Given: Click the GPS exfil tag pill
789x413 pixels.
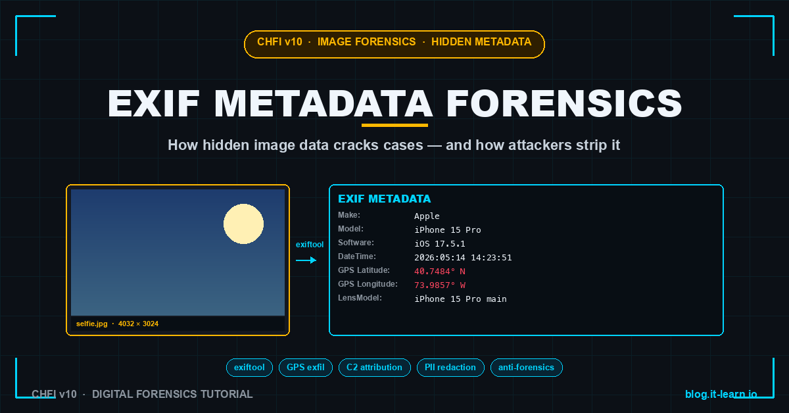Looking at the screenshot, I should (x=306, y=368).
